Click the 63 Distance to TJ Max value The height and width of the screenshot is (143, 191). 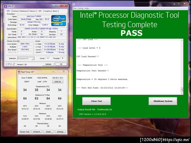pos(37,98)
